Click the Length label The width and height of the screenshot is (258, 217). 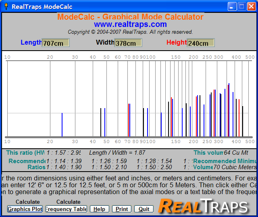[x=31, y=42]
